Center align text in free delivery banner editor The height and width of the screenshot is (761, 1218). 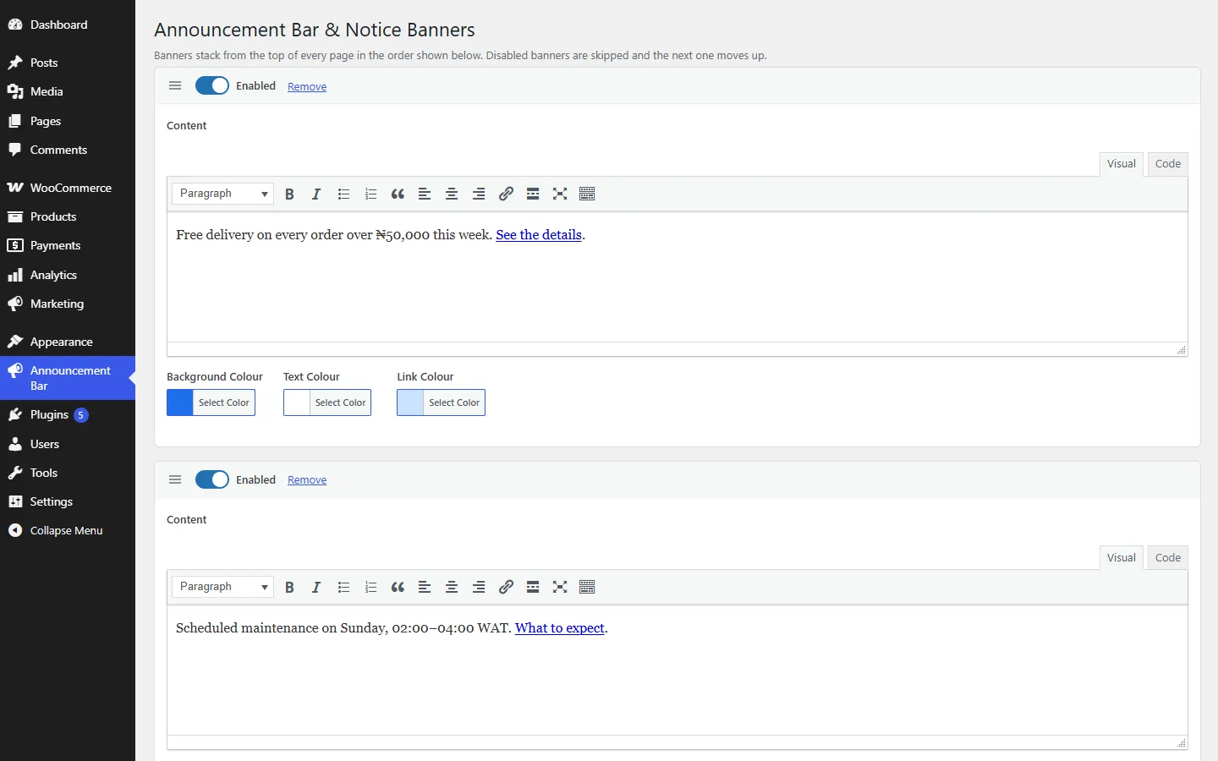coord(452,194)
